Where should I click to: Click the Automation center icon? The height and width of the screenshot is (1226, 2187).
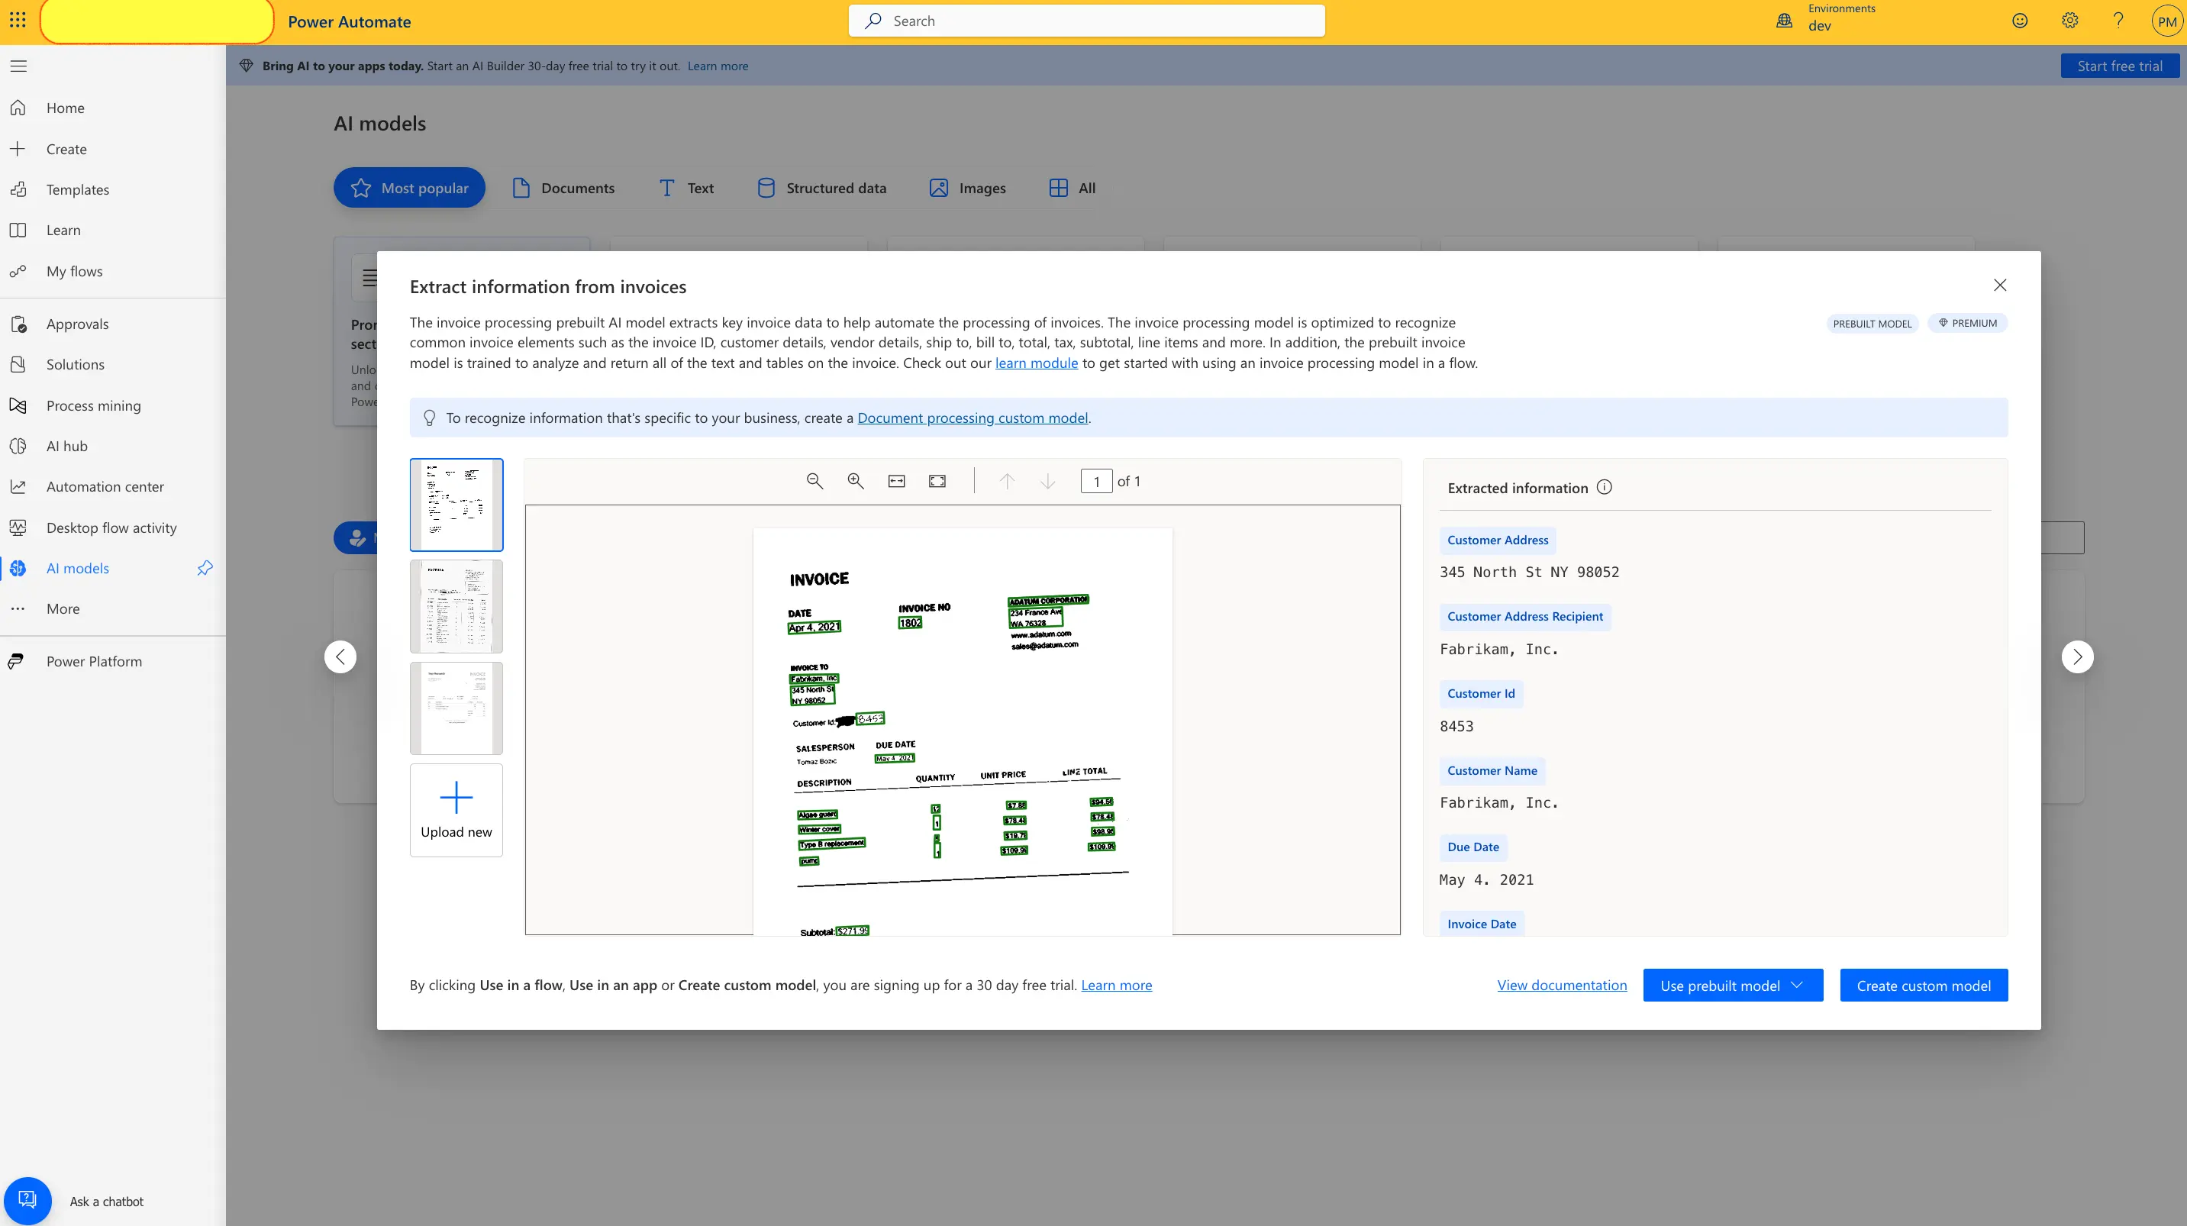tap(18, 486)
